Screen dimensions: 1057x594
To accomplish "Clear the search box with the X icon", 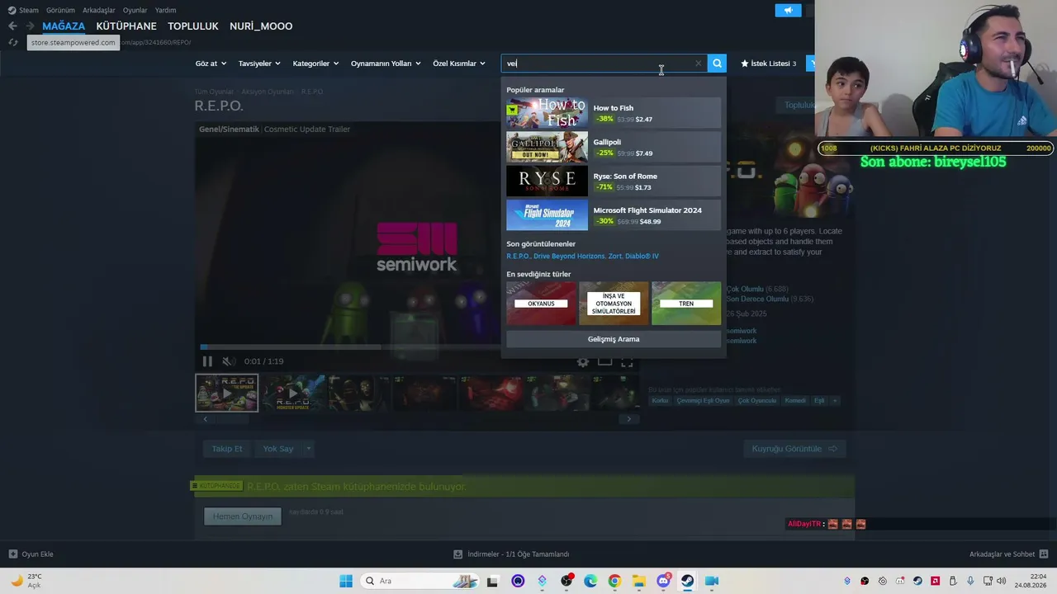I will tap(698, 64).
